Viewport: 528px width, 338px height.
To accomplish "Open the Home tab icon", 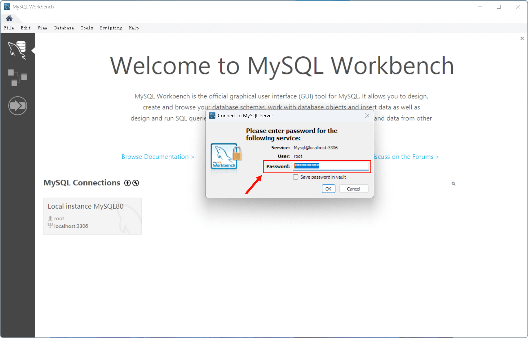I will 9,19.
